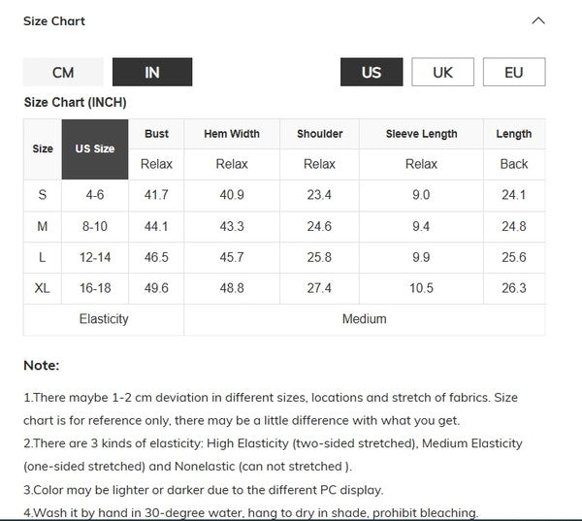The image size is (582, 521).
Task: Collapse the Size Chart section chevron
Action: (538, 20)
